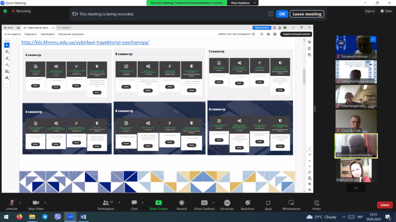Select the Ukrainian language interpretation item

pyautogui.click(x=227, y=203)
